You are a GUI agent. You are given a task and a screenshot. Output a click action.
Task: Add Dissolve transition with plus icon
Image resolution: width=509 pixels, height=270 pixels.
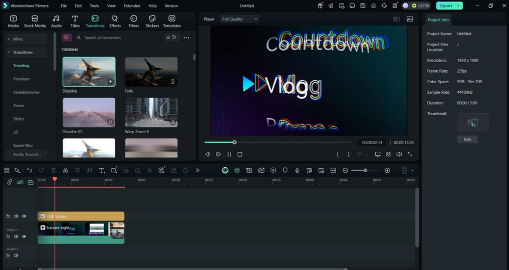point(110,82)
